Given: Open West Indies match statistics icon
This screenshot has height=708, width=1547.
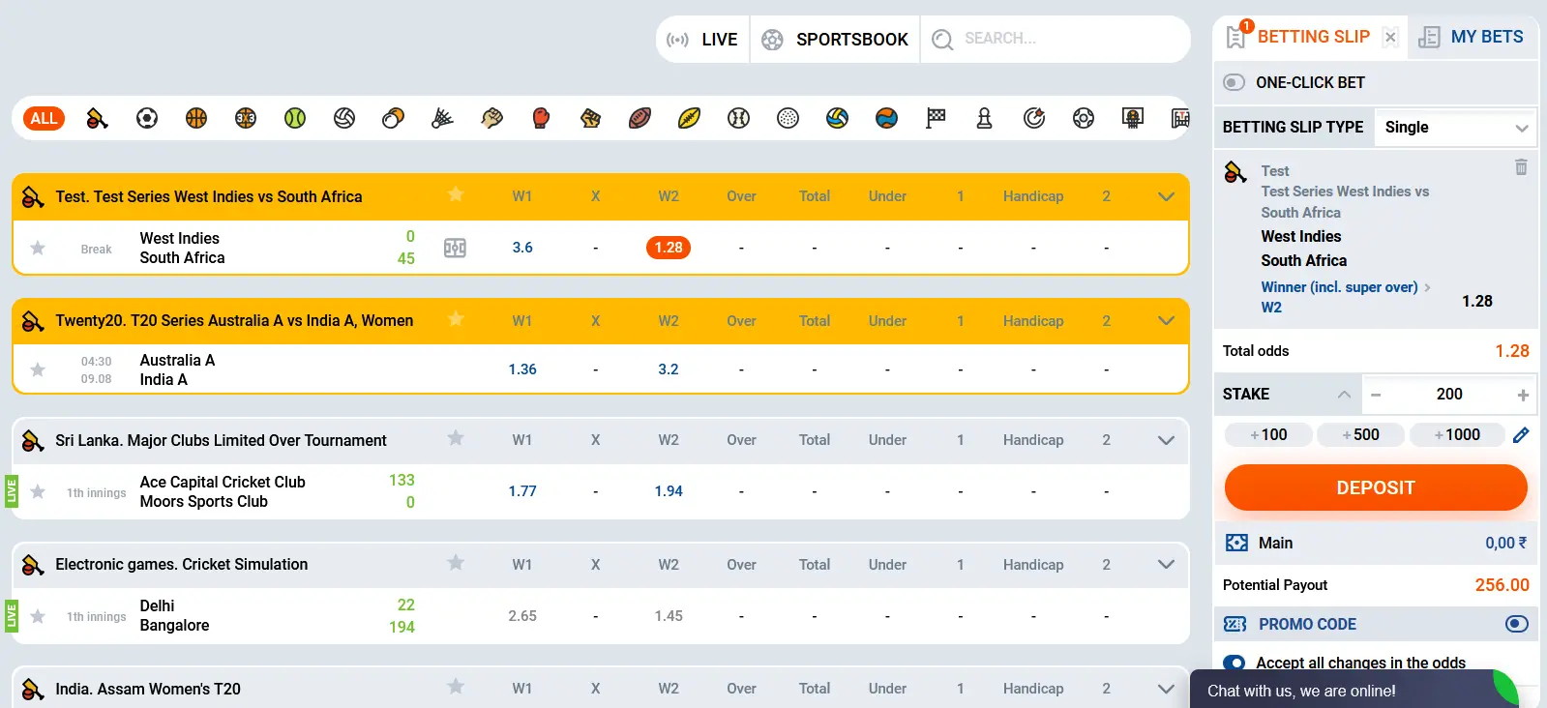Looking at the screenshot, I should click(455, 249).
